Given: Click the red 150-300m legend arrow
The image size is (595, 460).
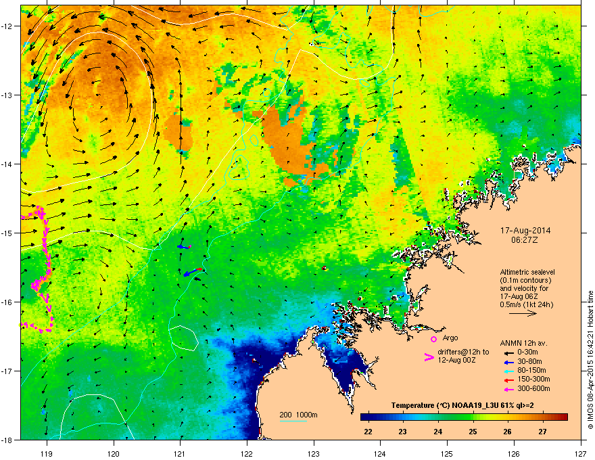Looking at the screenshot, I should tap(508, 380).
